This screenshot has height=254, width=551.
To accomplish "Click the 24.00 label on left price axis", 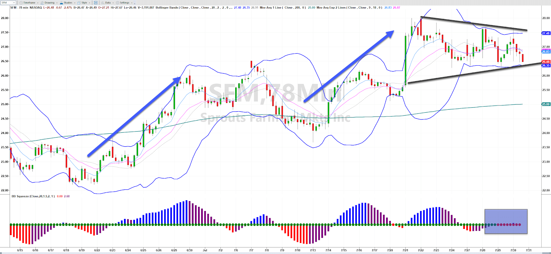I will [x=5, y=133].
